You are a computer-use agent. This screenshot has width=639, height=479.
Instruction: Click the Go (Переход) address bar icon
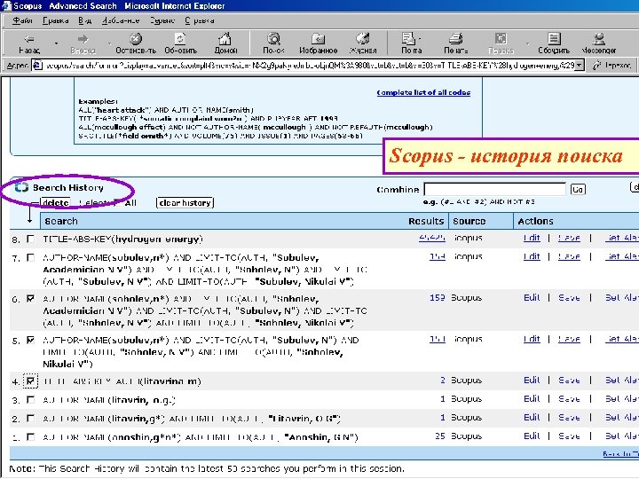597,65
